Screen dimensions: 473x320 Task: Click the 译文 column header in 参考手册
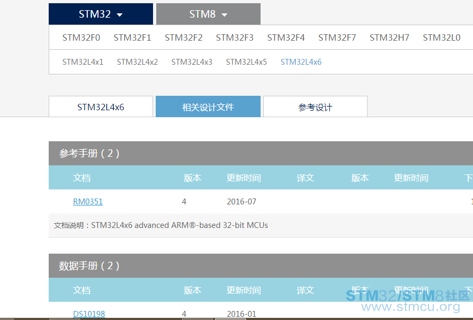pyautogui.click(x=306, y=178)
